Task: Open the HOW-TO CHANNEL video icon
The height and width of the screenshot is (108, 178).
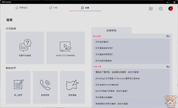Action: click(66, 47)
